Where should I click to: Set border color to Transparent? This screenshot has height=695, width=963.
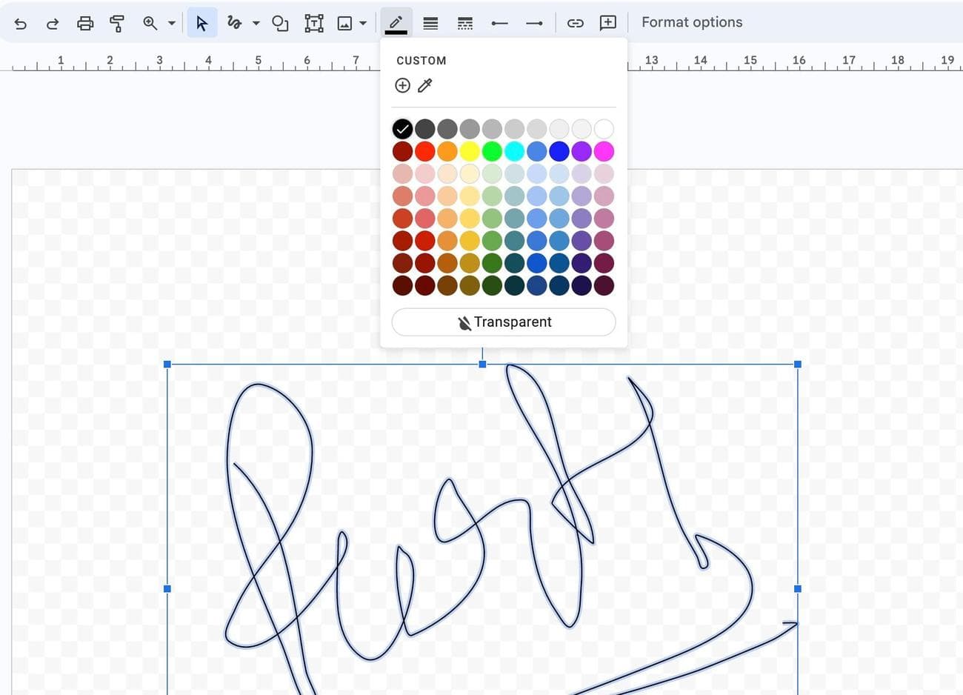(504, 322)
